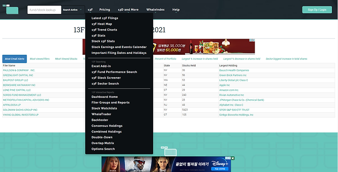Open Largest % increase in shares held tab
Image resolution: width=338 pixels, height=172 pixels.
(200, 59)
